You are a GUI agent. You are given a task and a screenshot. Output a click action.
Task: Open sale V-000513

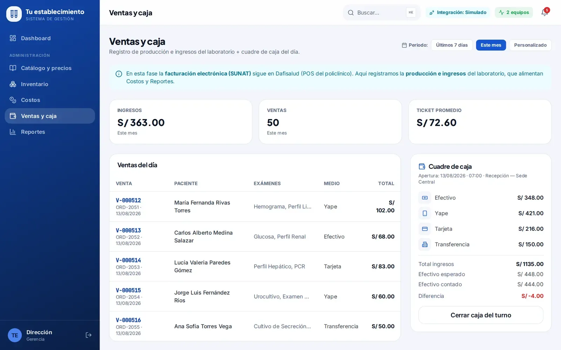tap(128, 230)
